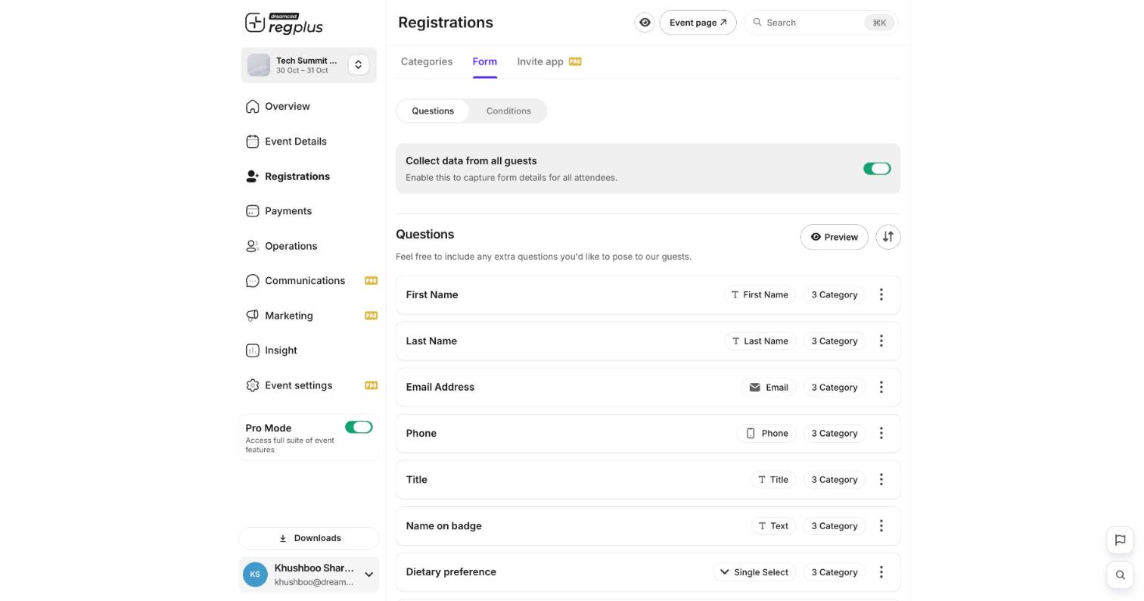Click the Email Address question label
Viewport: 1144px width, 601px height.
[440, 387]
